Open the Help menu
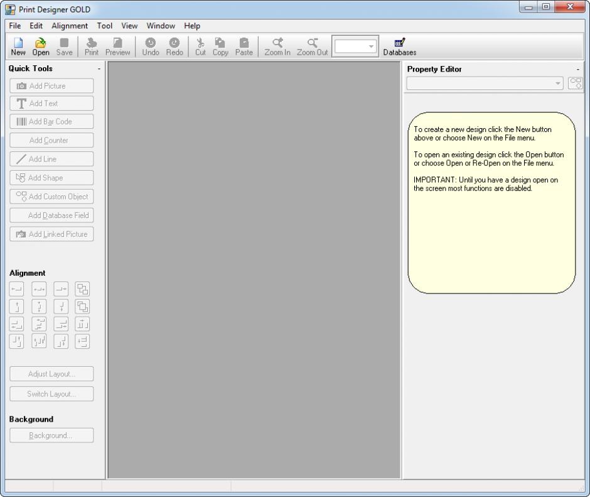This screenshot has width=590, height=497. point(192,26)
